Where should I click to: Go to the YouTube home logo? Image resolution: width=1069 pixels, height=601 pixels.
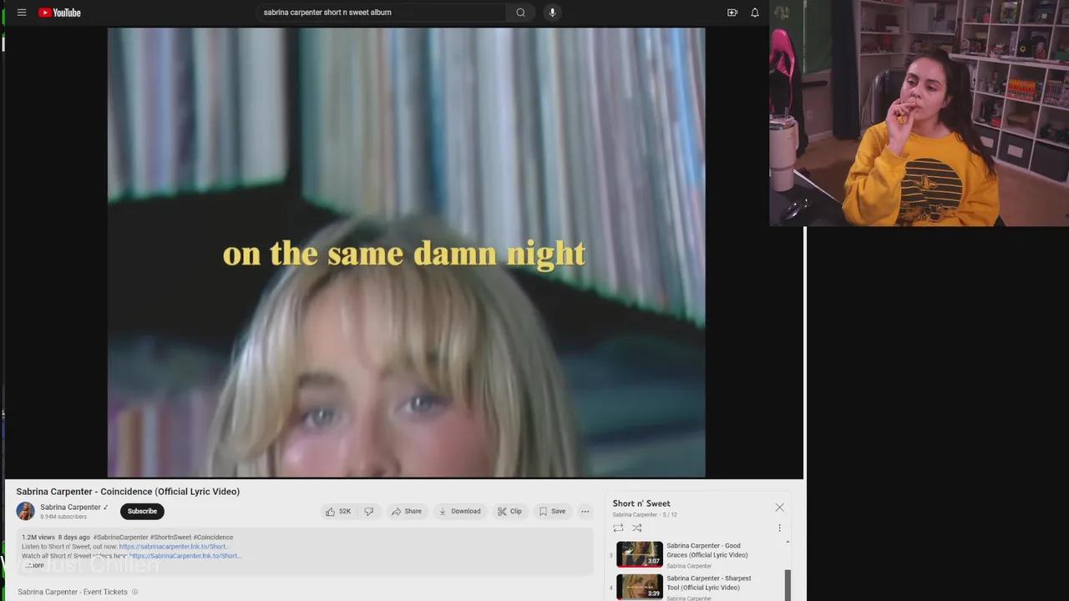pos(59,13)
